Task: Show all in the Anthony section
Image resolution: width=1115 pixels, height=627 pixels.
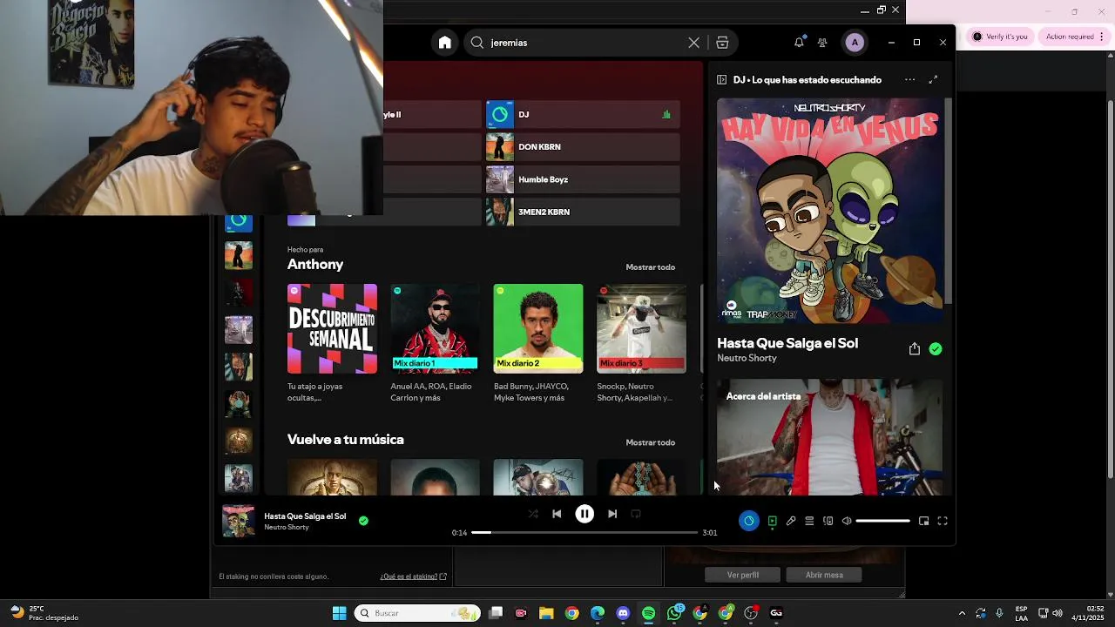Action: coord(650,267)
